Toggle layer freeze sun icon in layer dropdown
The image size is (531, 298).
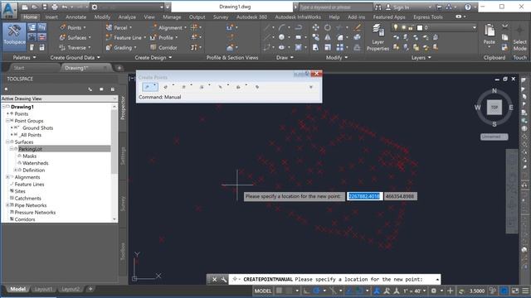point(403,27)
